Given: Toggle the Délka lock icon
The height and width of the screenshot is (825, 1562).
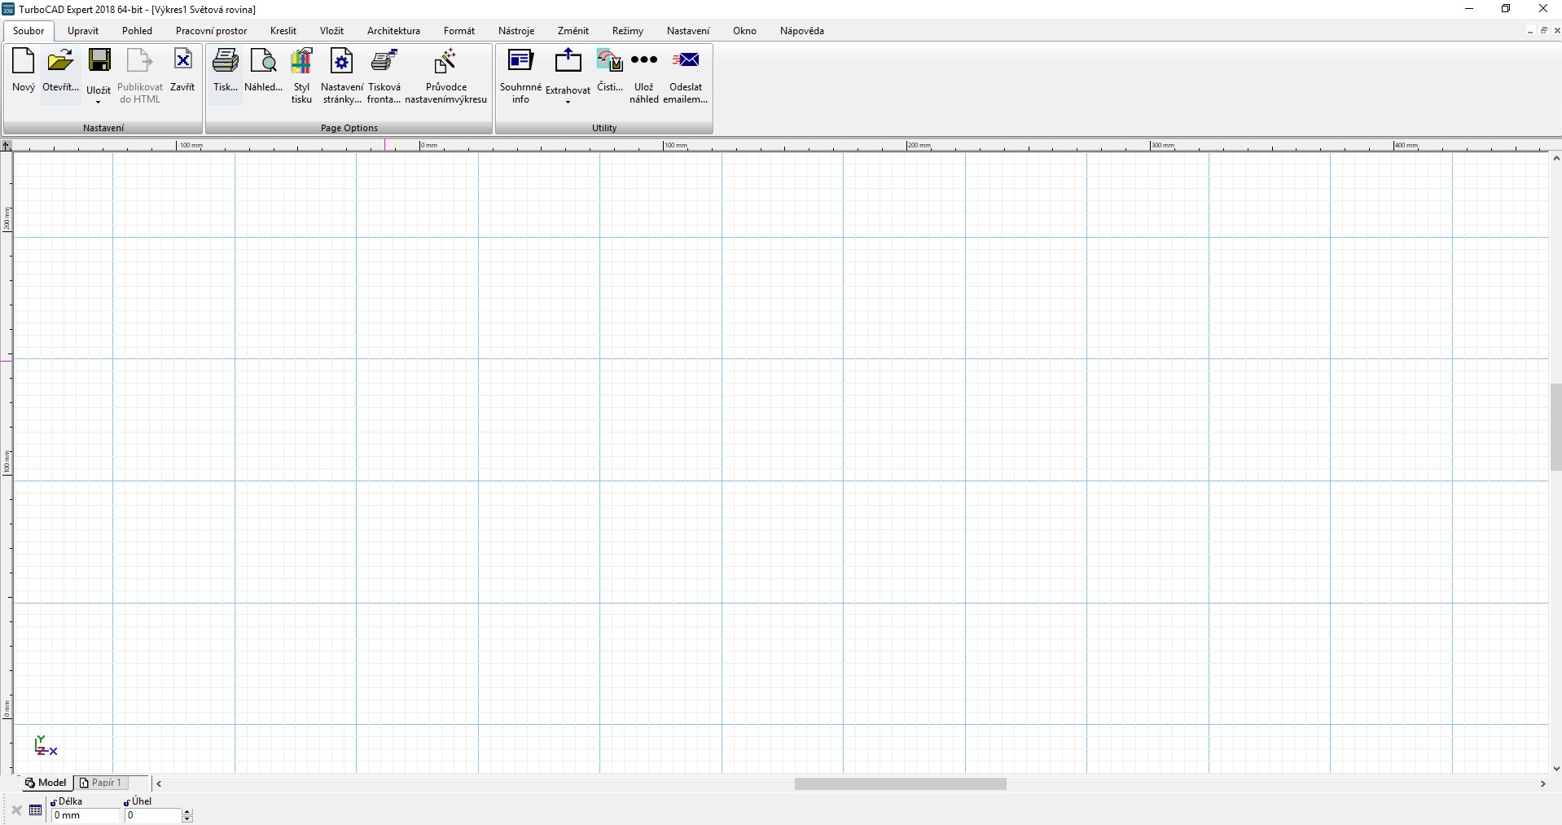Looking at the screenshot, I should [x=54, y=802].
